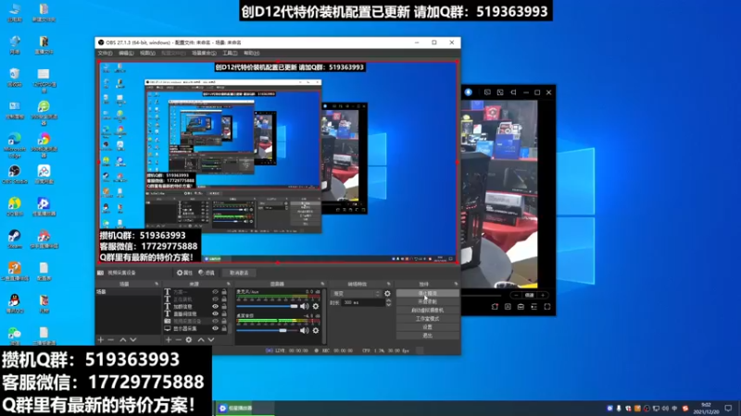Adjust desktop audio volume slider
The height and width of the screenshot is (416, 741).
267,331
